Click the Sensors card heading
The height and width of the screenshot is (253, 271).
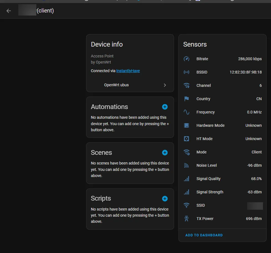(x=195, y=44)
